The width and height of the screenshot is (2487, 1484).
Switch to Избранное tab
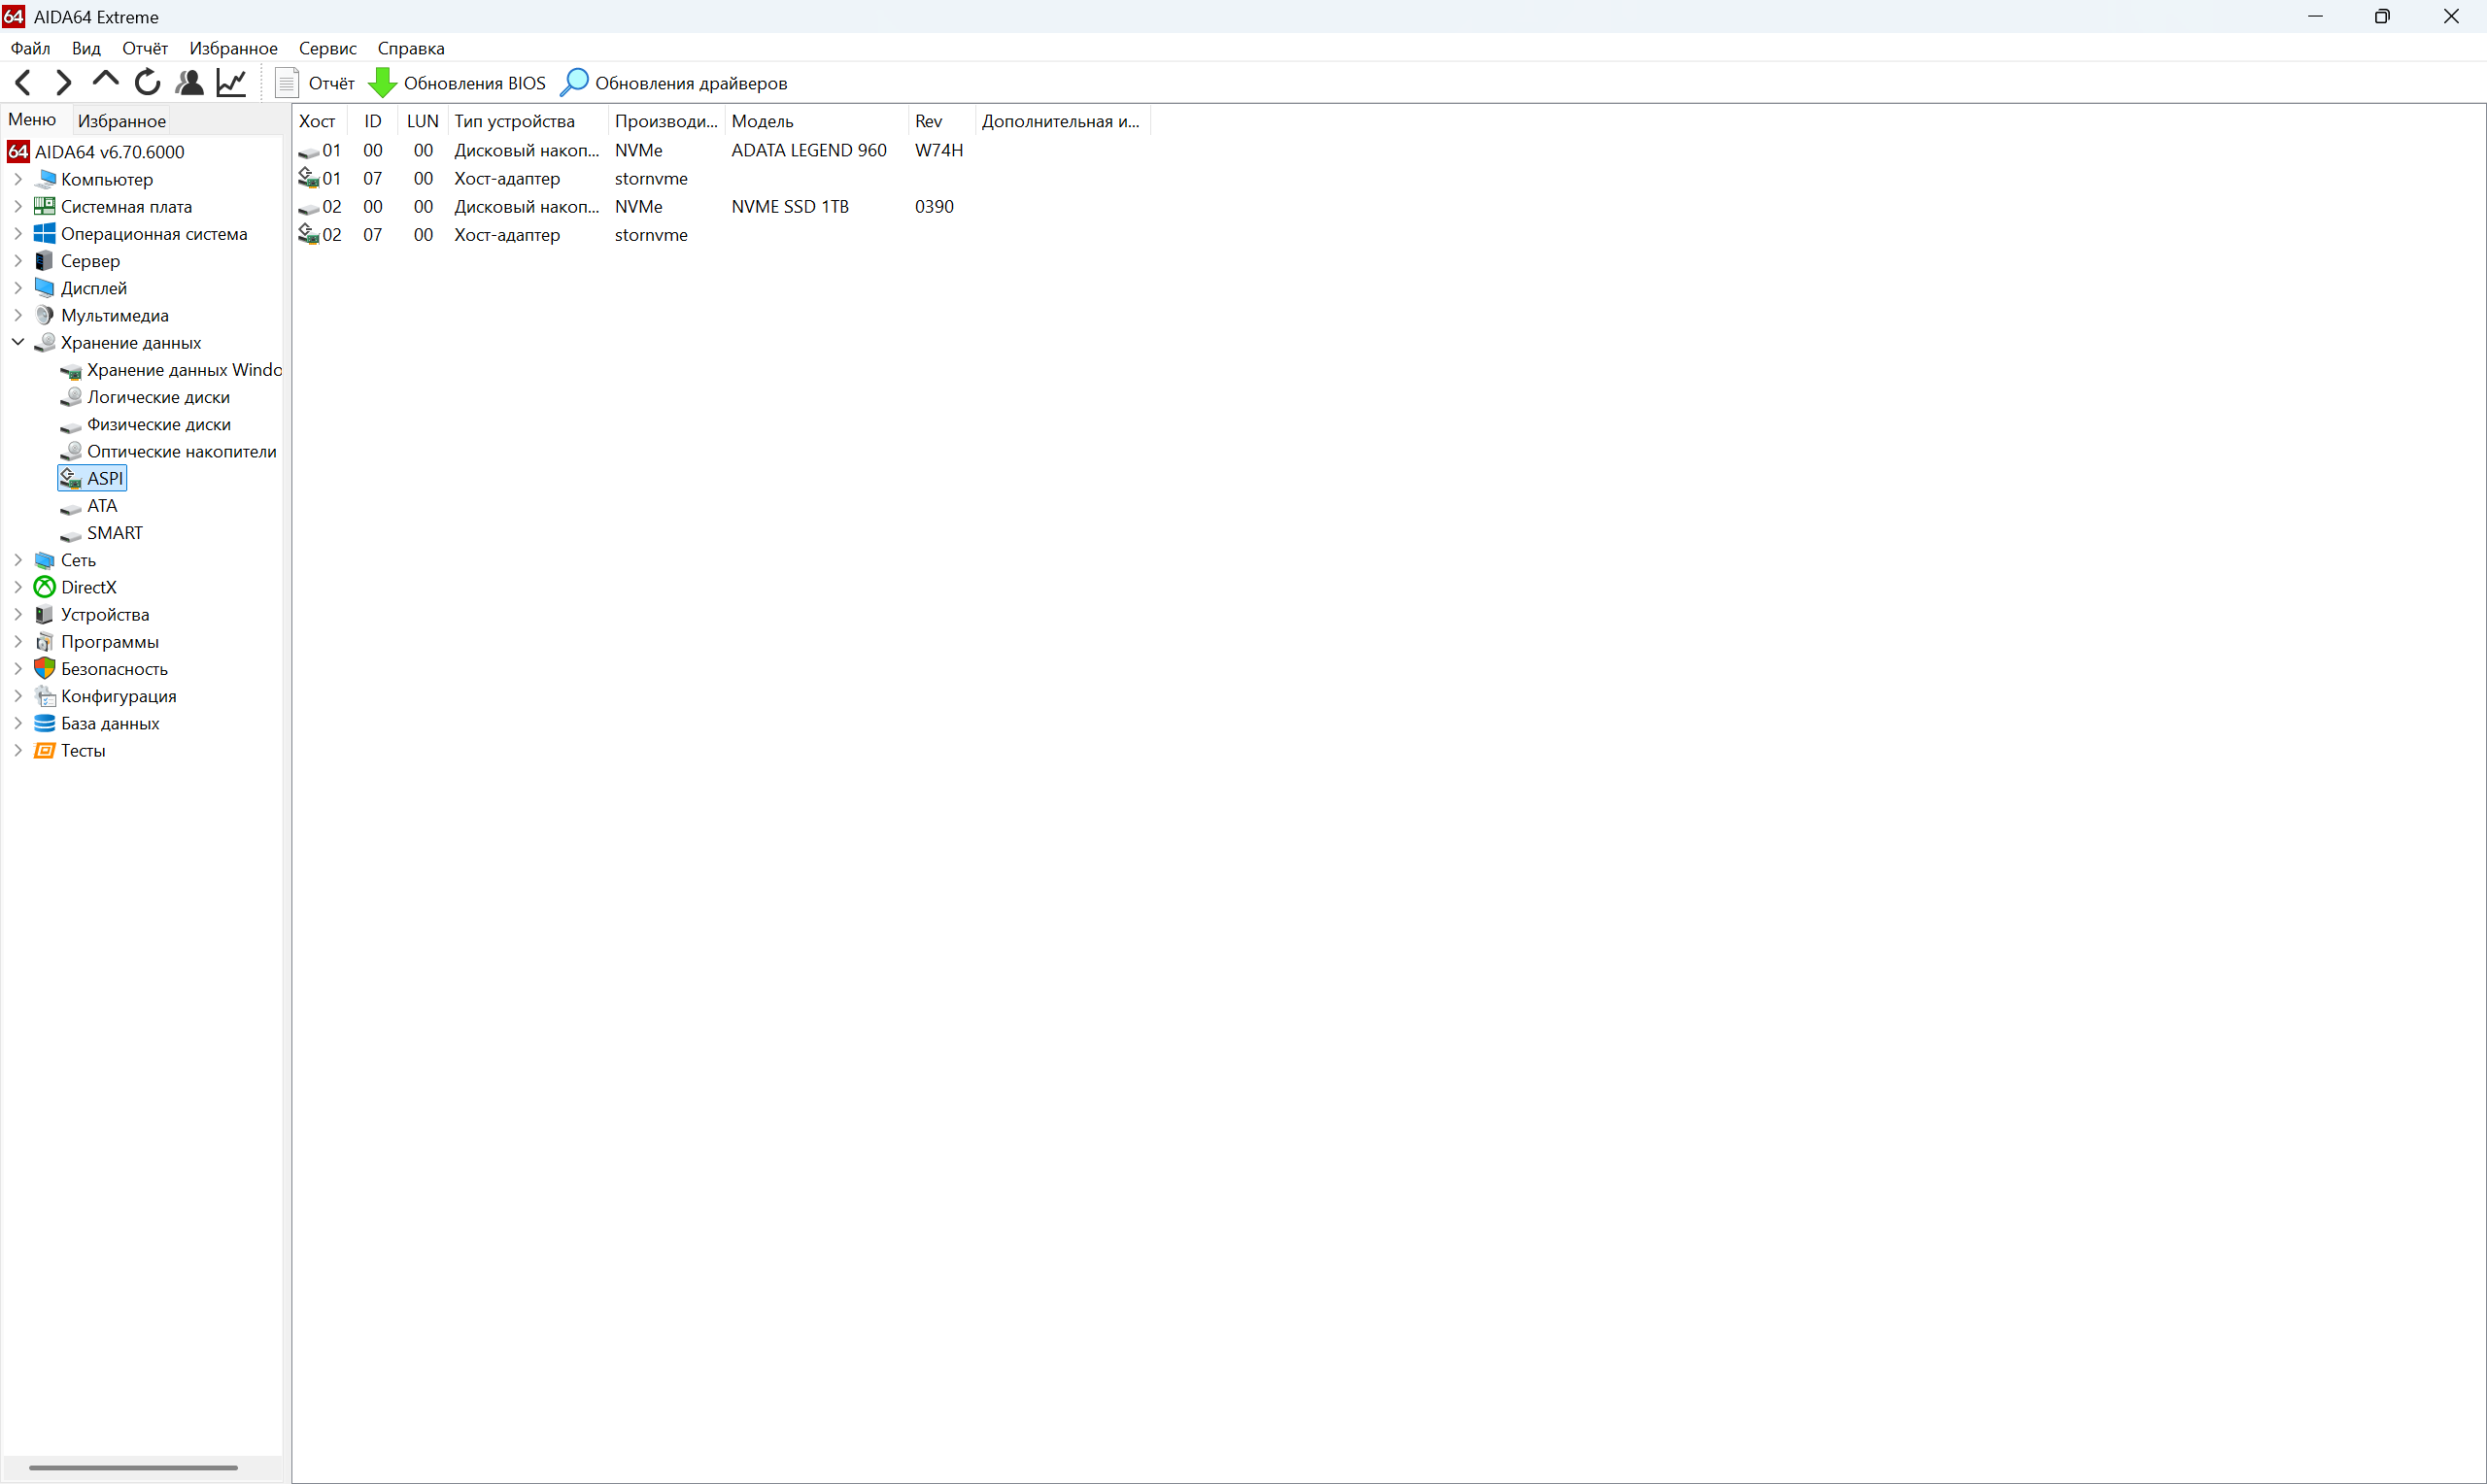tap(121, 121)
